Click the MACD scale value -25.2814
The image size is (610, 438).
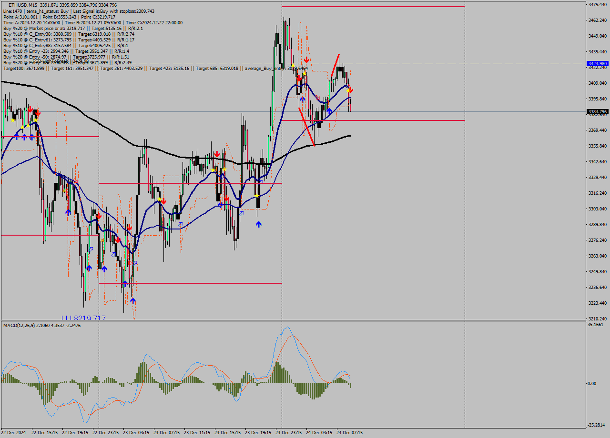tap(597, 425)
